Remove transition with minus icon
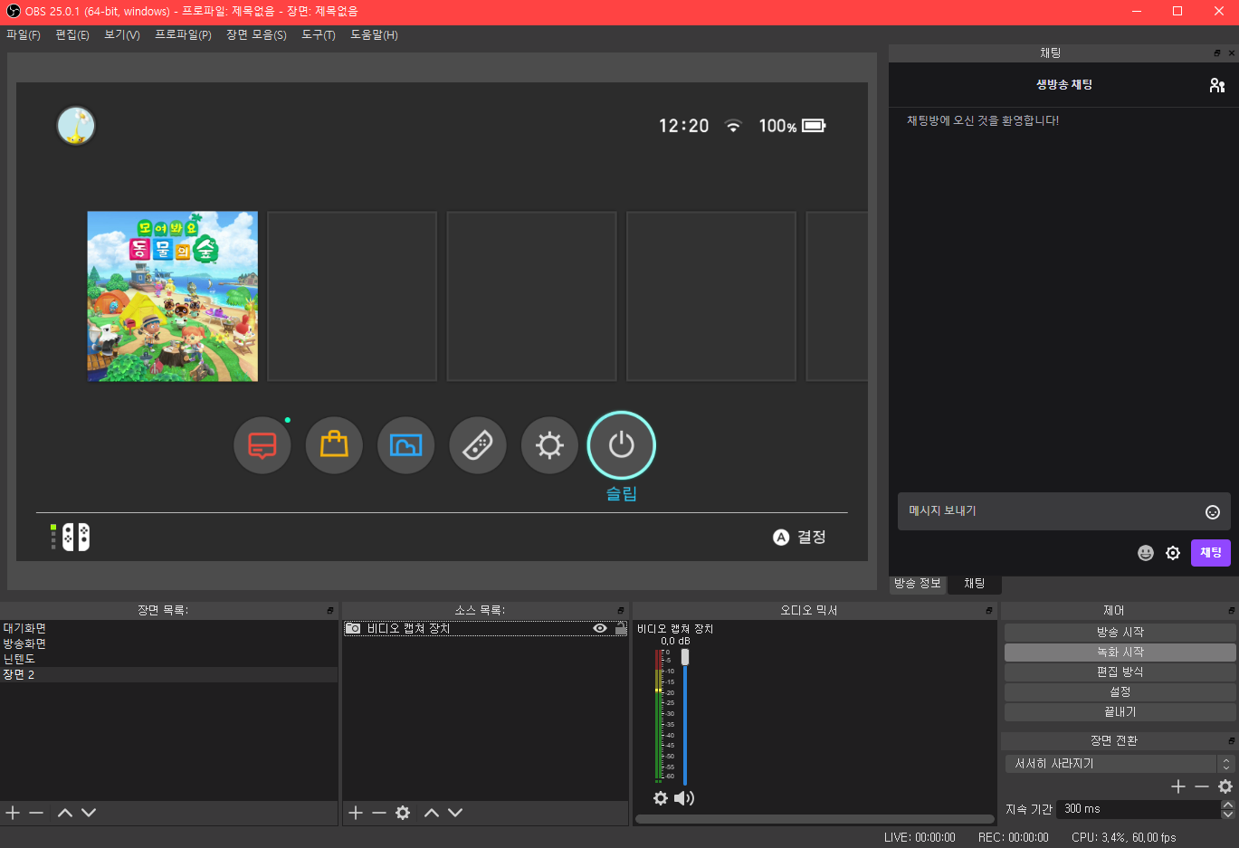This screenshot has height=848, width=1239. 1202,786
